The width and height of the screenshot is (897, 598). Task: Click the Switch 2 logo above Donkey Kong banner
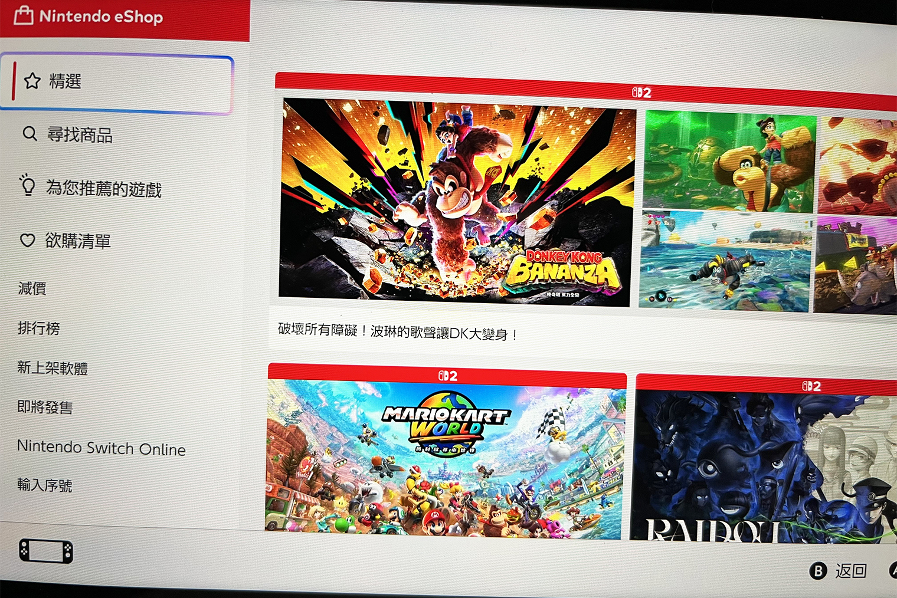(641, 93)
